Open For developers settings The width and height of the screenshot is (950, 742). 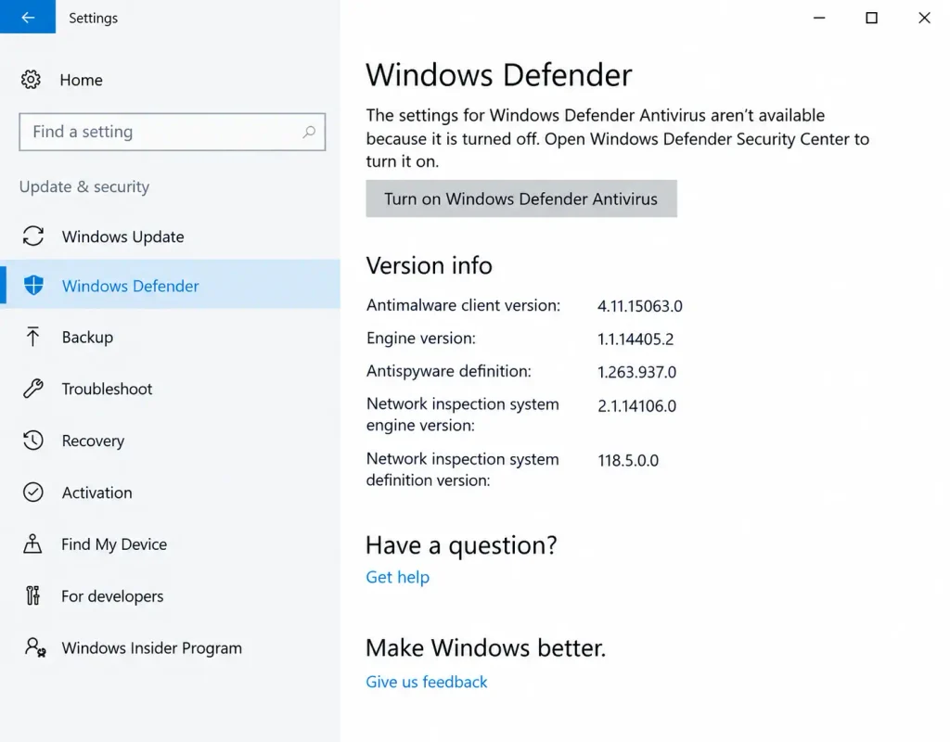coord(112,596)
